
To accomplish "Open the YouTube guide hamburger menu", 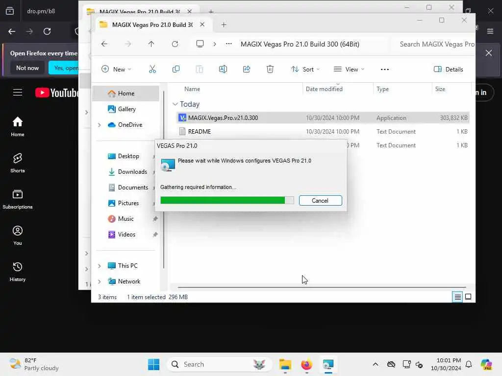I will 18,93.
